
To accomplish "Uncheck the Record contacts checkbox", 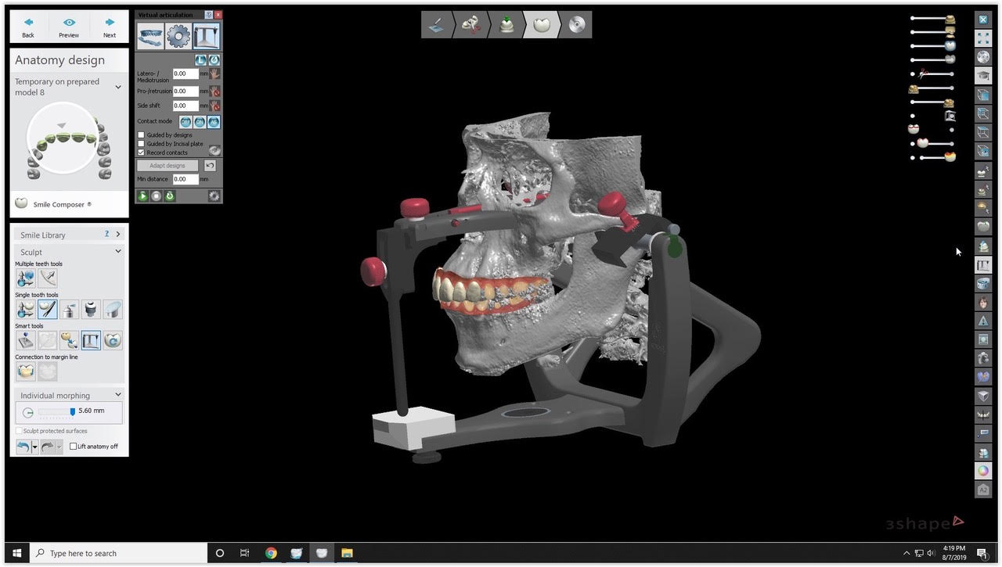I will click(142, 153).
